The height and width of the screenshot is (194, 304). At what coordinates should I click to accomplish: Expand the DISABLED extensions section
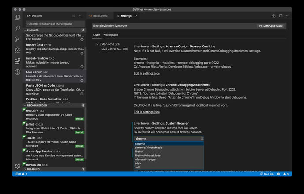pos(26,169)
